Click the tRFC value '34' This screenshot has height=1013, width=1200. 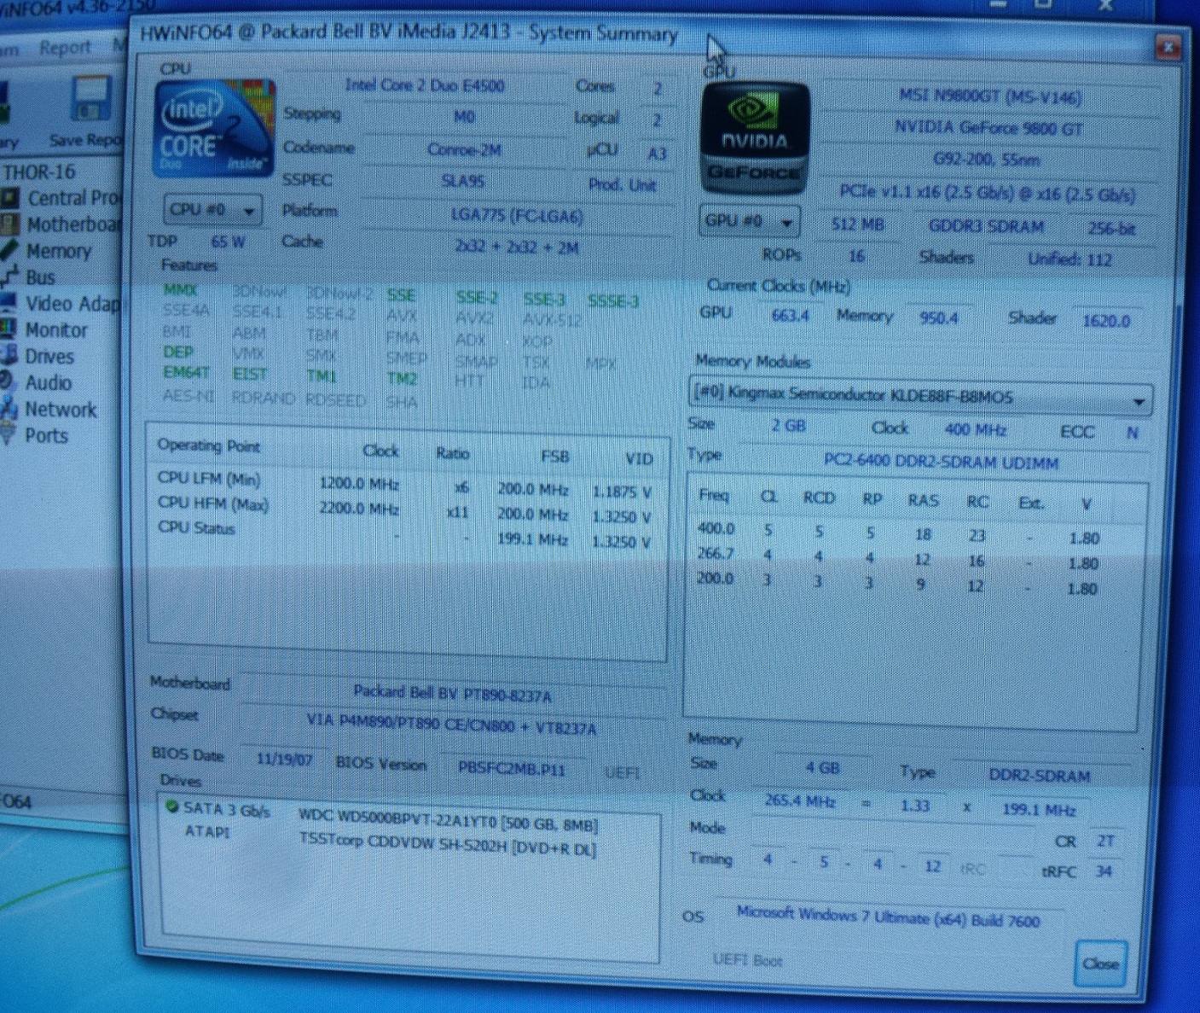tap(1104, 871)
